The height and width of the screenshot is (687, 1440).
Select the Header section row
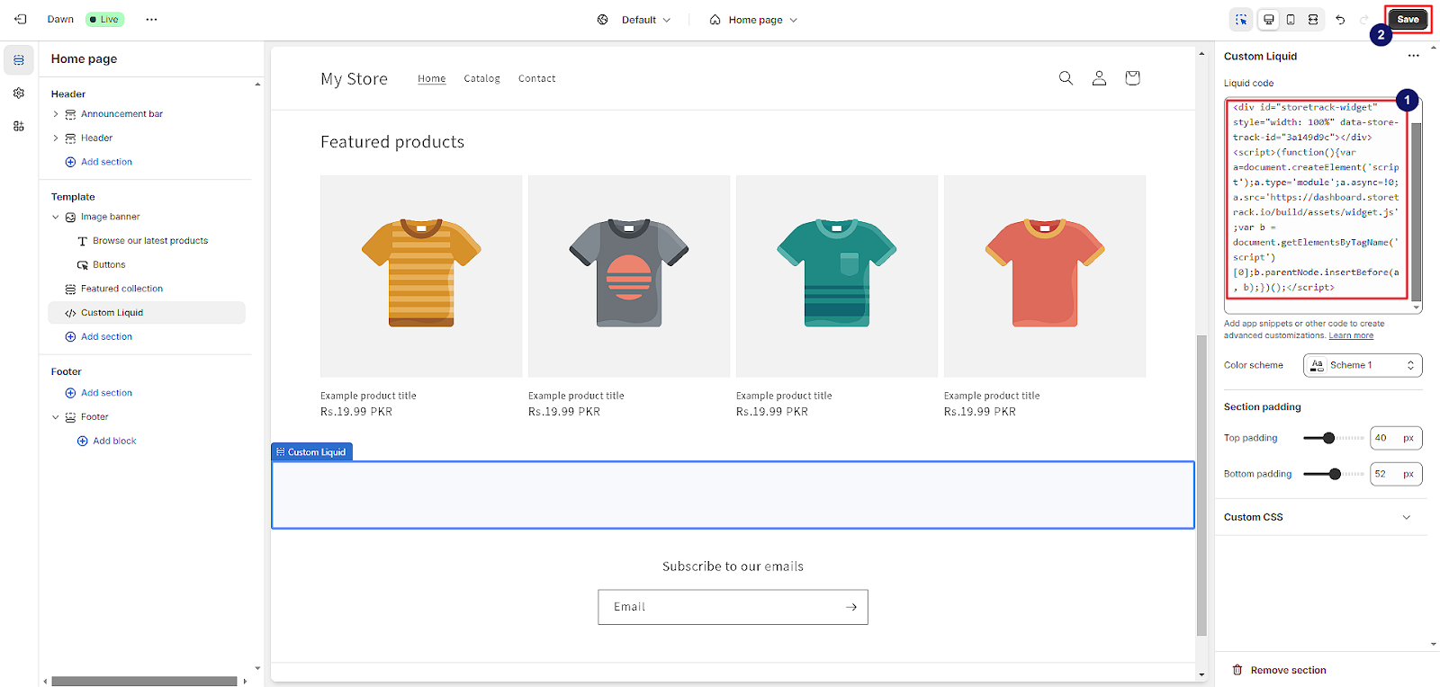pos(96,138)
